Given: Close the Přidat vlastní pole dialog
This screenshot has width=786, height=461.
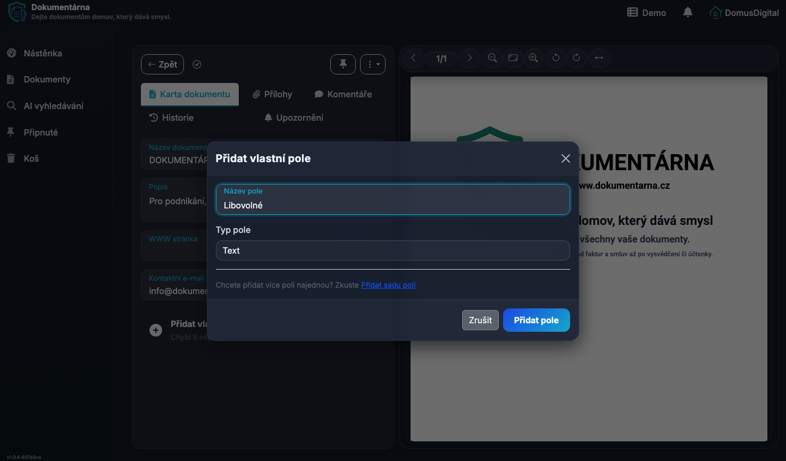Looking at the screenshot, I should (x=565, y=158).
